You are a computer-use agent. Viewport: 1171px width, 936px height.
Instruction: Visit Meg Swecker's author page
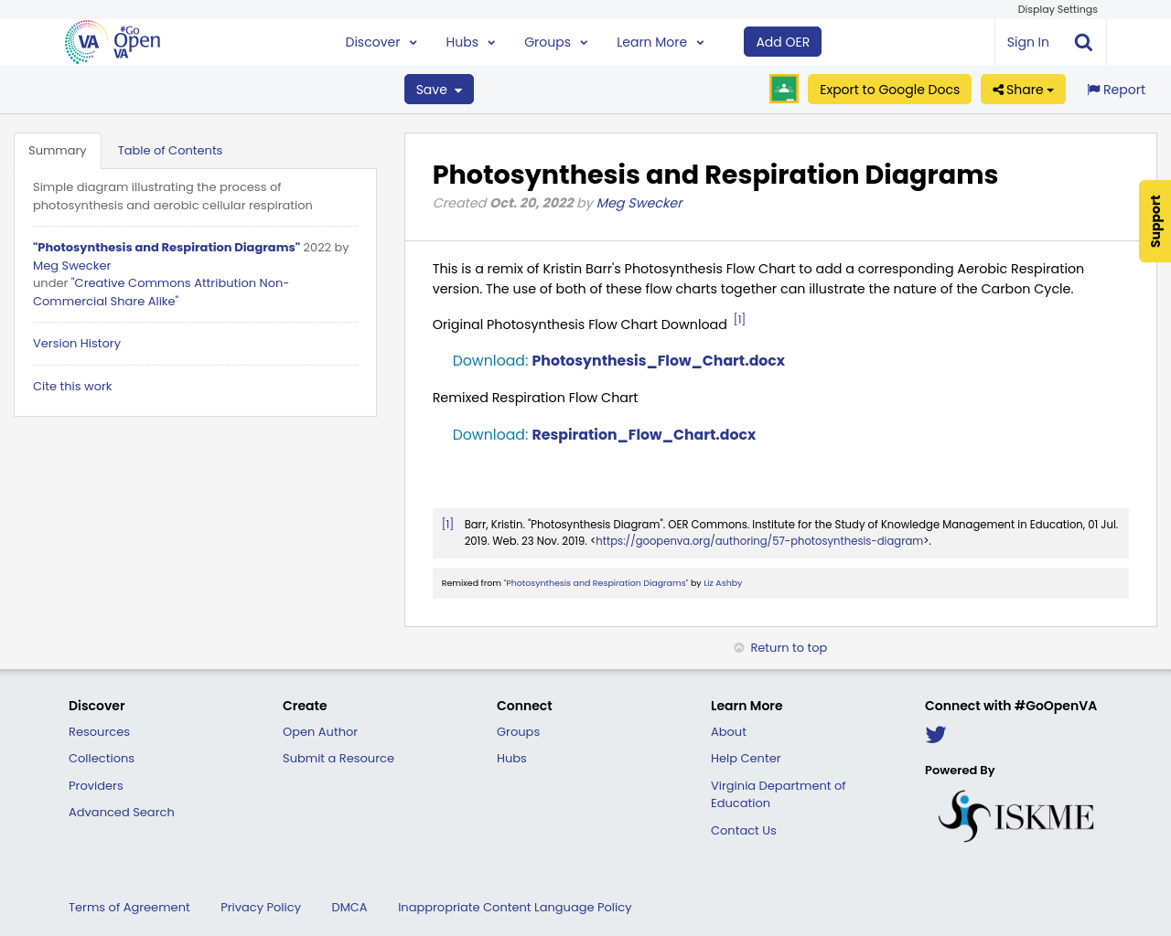coord(639,202)
